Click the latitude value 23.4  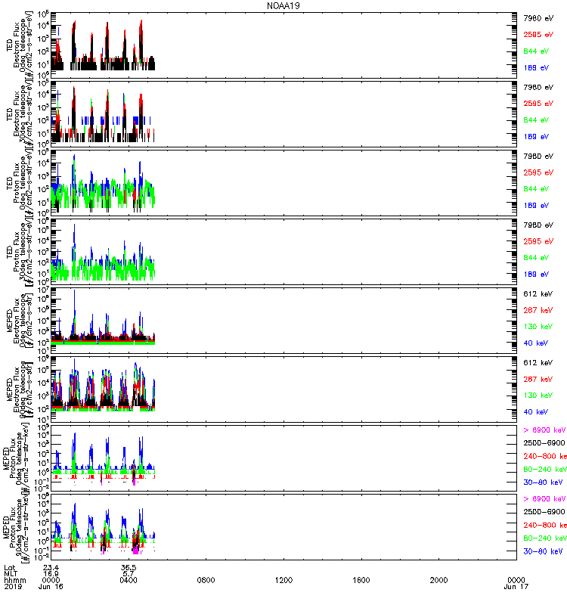point(51,568)
